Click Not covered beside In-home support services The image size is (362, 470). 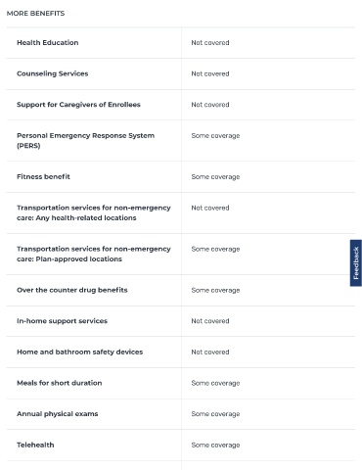click(210, 321)
